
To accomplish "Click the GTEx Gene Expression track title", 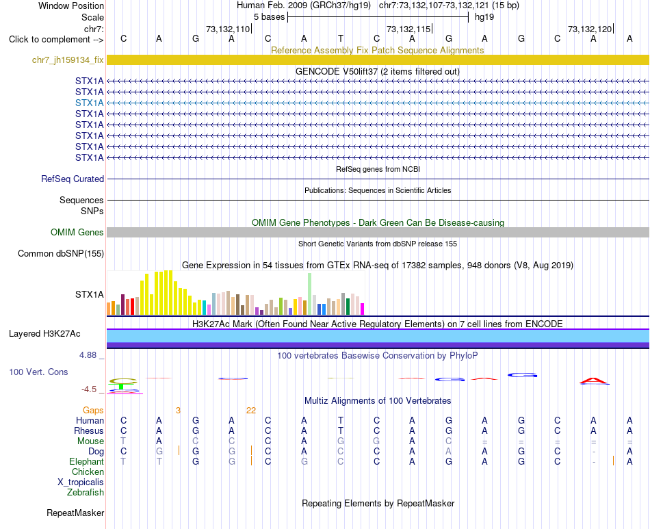I will 378,265.
